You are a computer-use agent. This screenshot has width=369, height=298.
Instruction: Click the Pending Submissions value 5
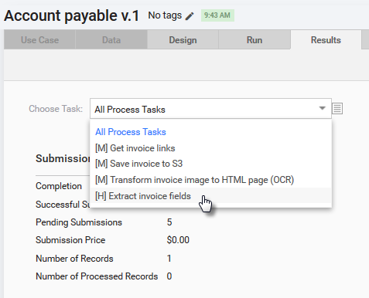point(169,222)
